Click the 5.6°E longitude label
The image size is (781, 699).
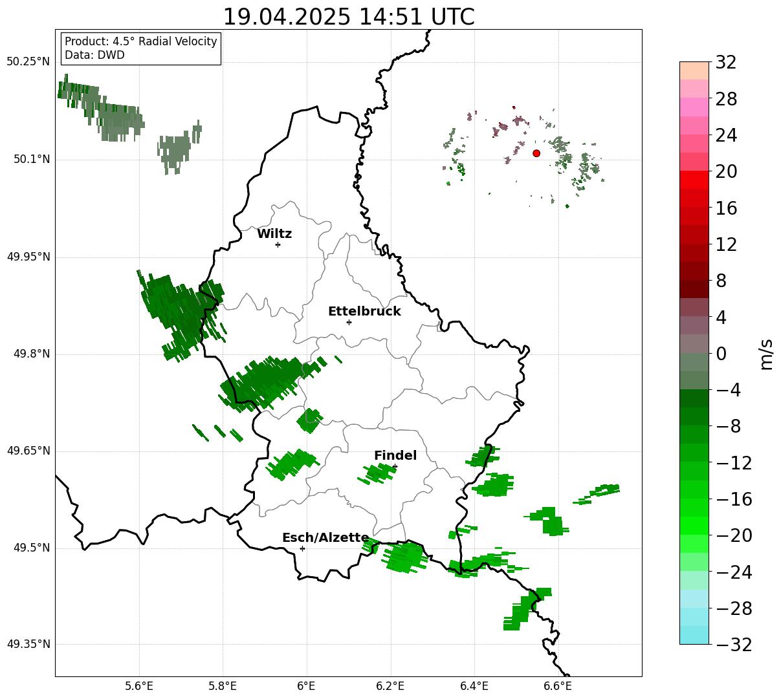(x=139, y=686)
